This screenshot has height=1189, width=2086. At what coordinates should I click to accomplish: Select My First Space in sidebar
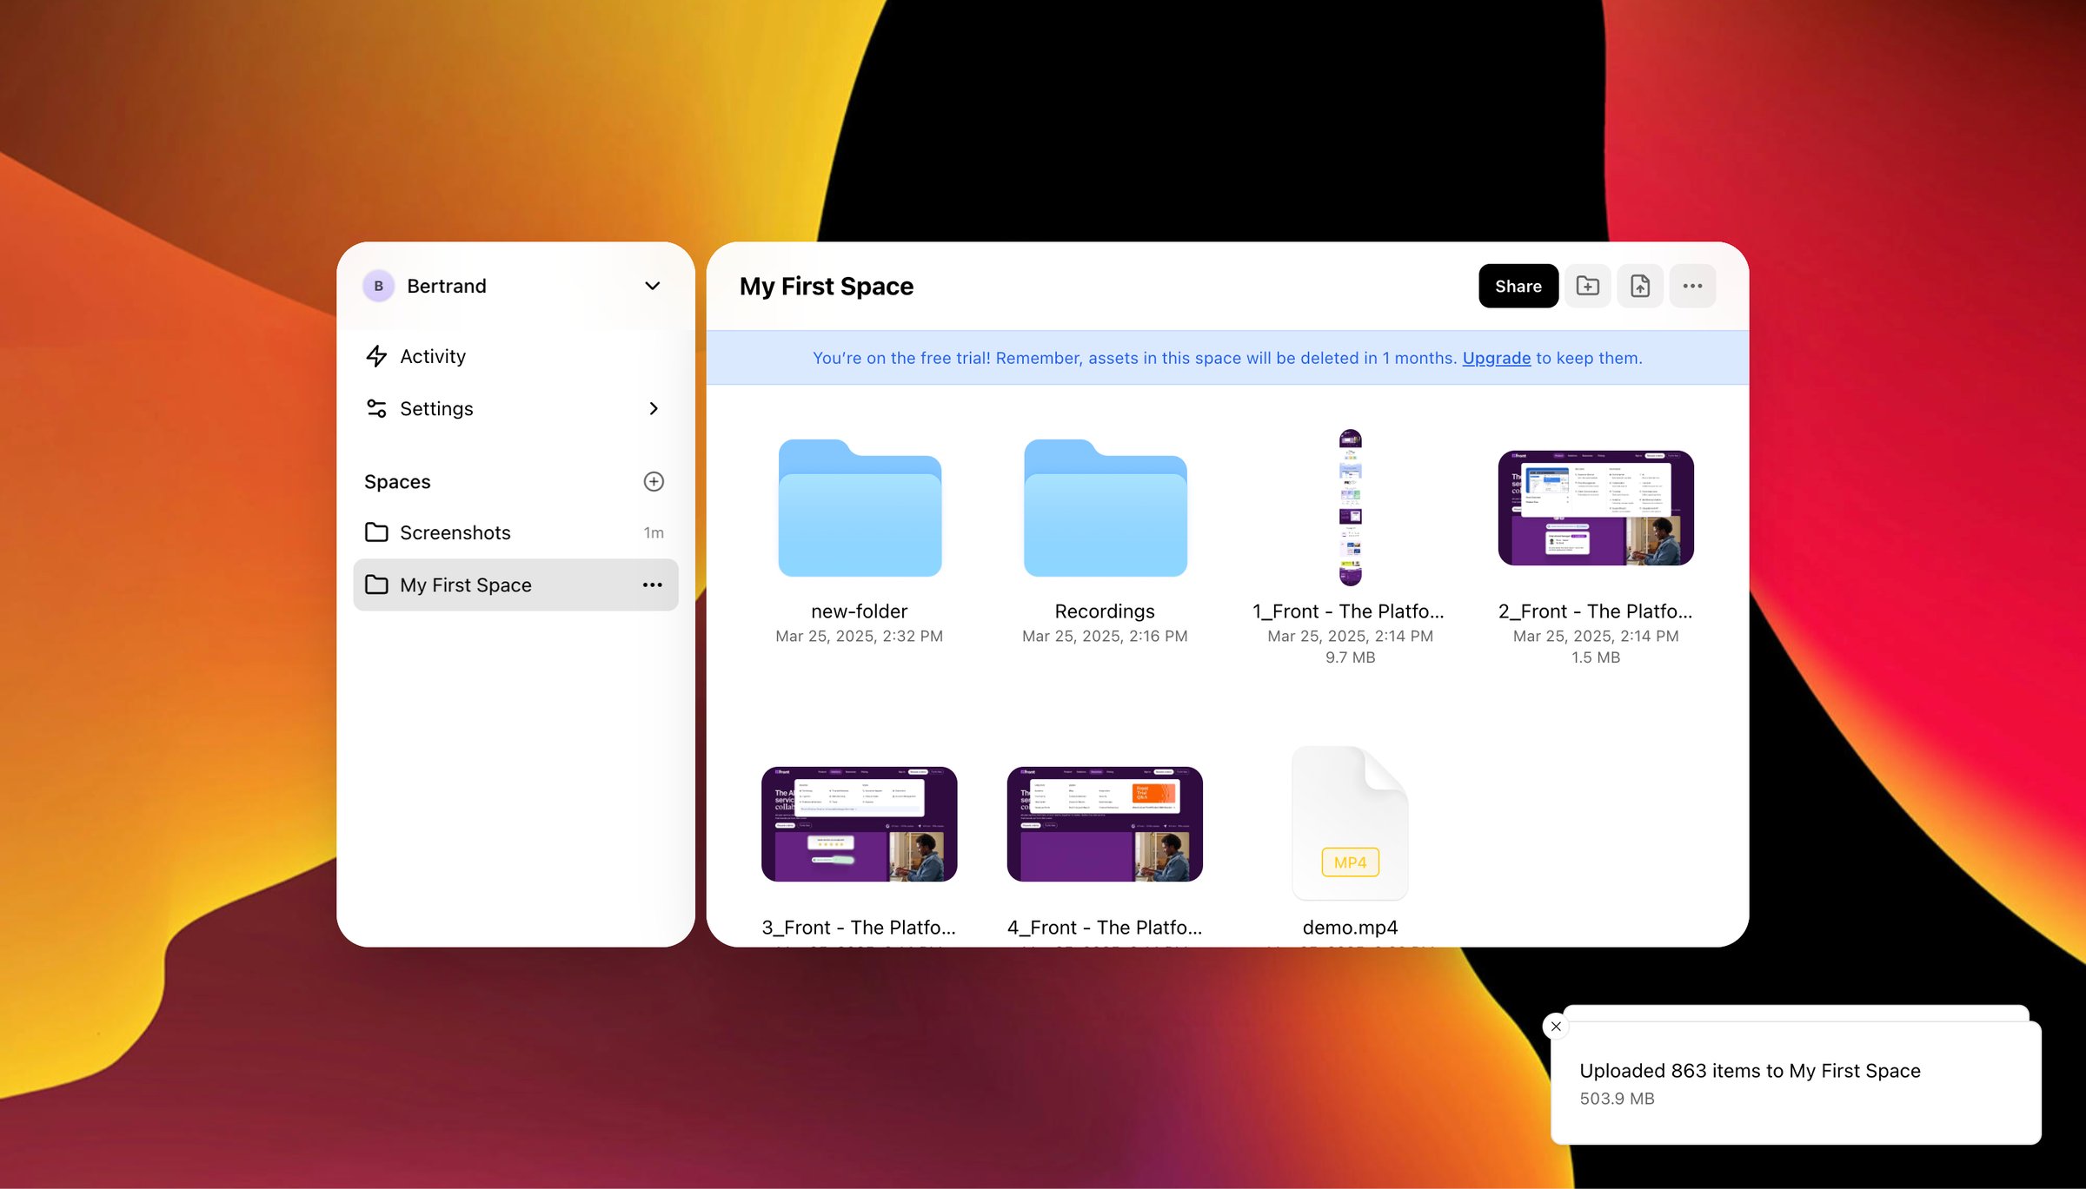515,585
